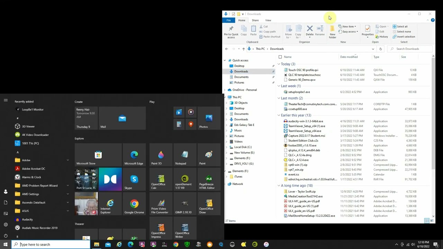
Task: Switch to the View ribbon tab
Action: pyautogui.click(x=268, y=20)
